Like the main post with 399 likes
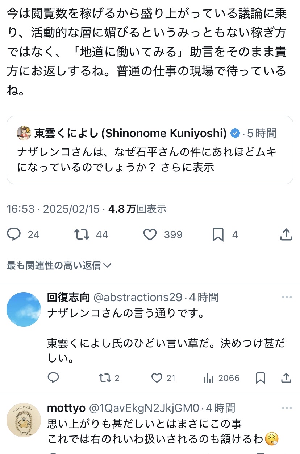The width and height of the screenshot is (300, 454). [150, 234]
